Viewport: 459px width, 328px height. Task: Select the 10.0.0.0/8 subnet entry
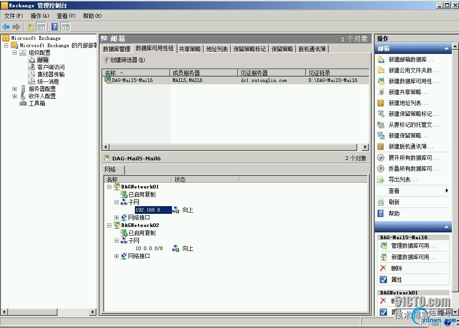tap(149, 248)
